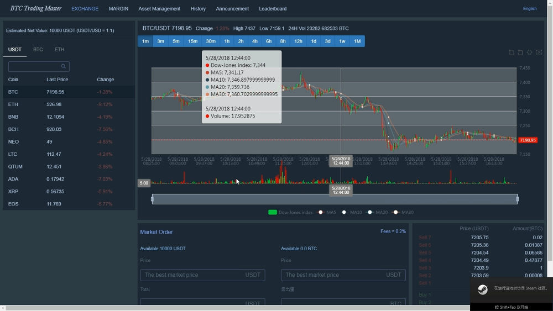Select the BTC market tab
The width and height of the screenshot is (553, 311).
38,50
